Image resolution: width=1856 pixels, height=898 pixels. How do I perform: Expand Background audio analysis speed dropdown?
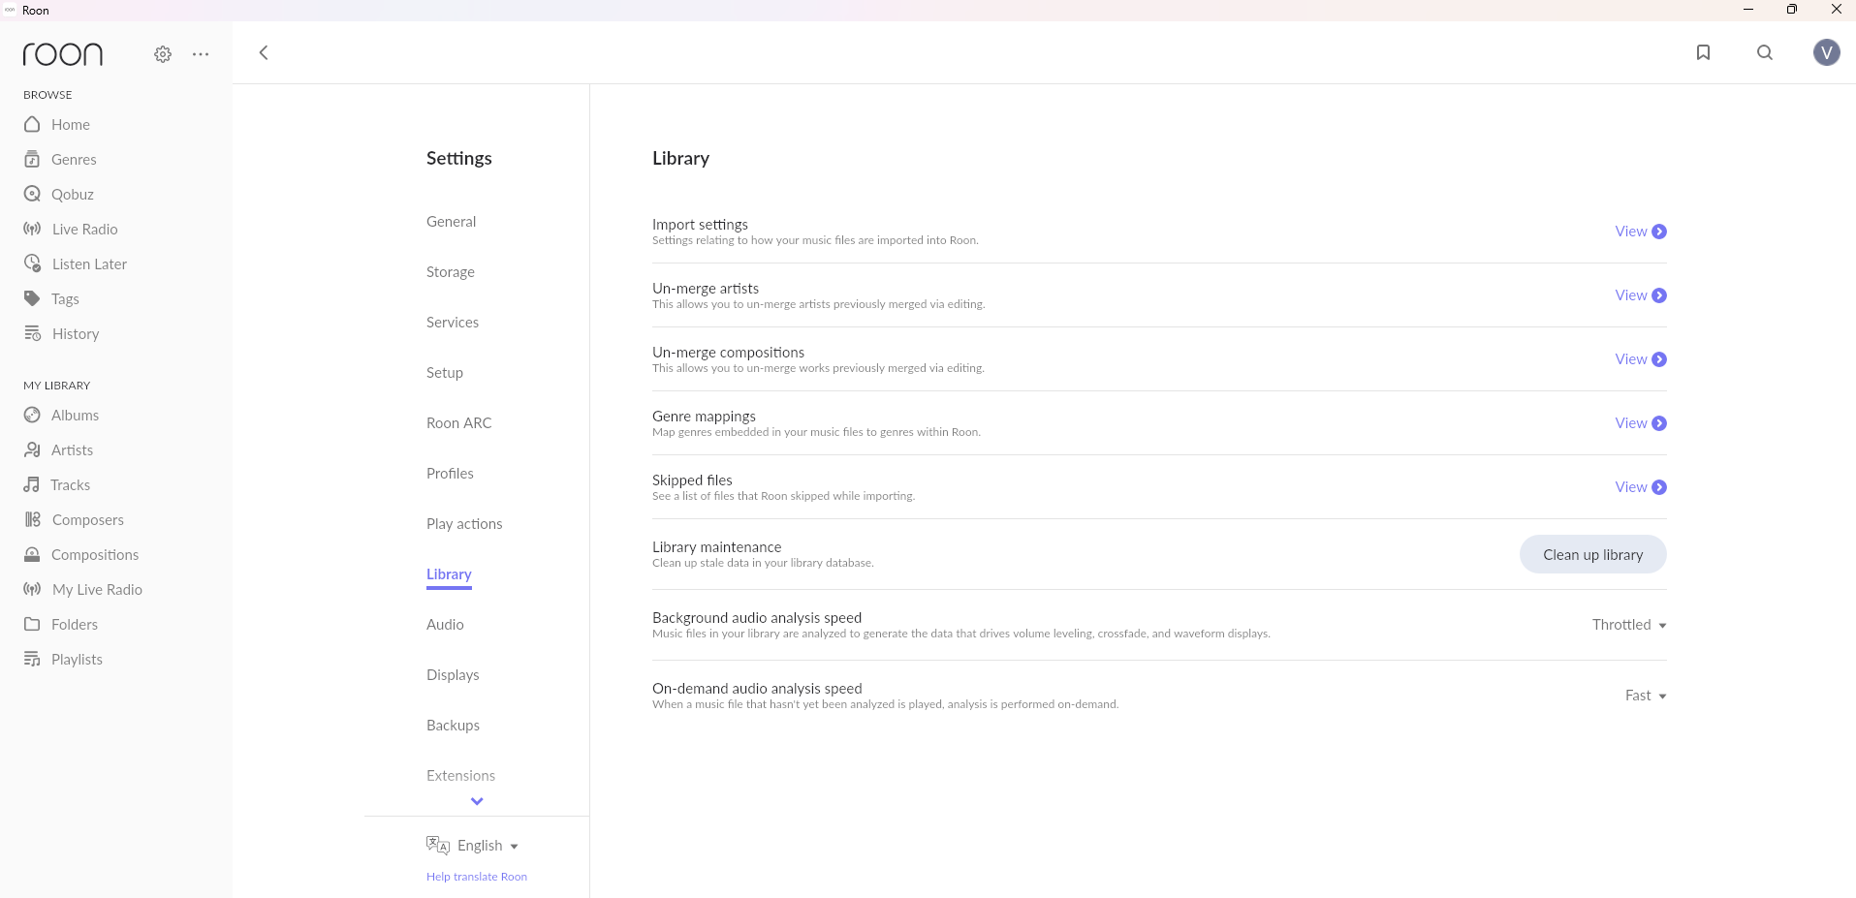click(x=1629, y=625)
